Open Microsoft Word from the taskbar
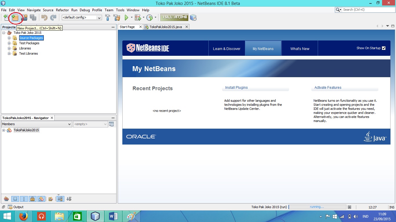Screen dimensions: 396x222 click(113, 216)
